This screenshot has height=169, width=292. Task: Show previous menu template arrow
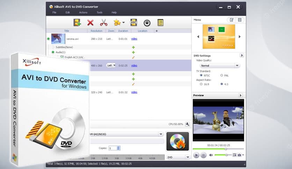(198, 37)
